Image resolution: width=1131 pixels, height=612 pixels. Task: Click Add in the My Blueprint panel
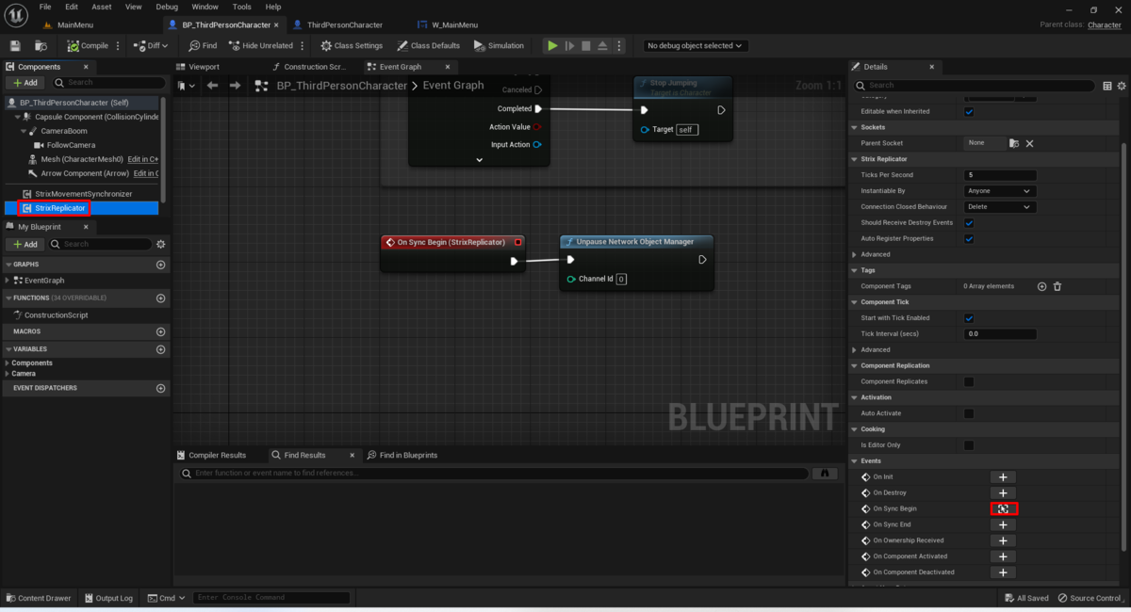[x=26, y=244]
